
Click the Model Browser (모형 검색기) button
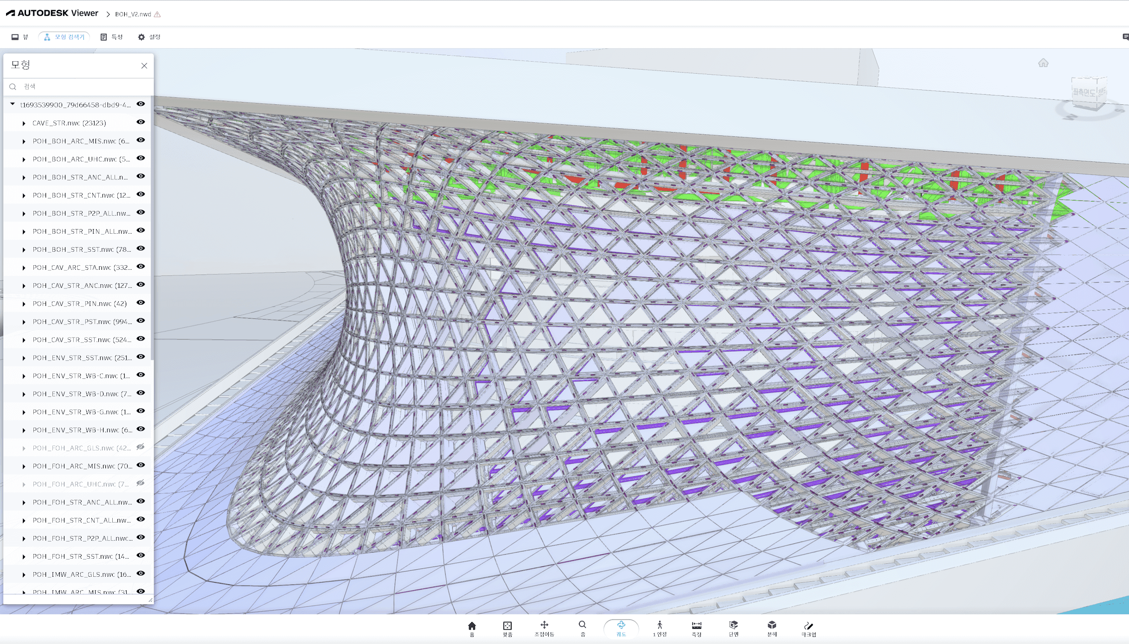[x=64, y=37]
